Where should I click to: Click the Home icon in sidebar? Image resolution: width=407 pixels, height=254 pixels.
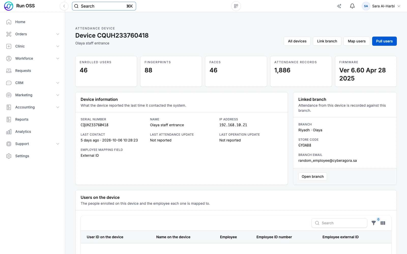pyautogui.click(x=9, y=22)
